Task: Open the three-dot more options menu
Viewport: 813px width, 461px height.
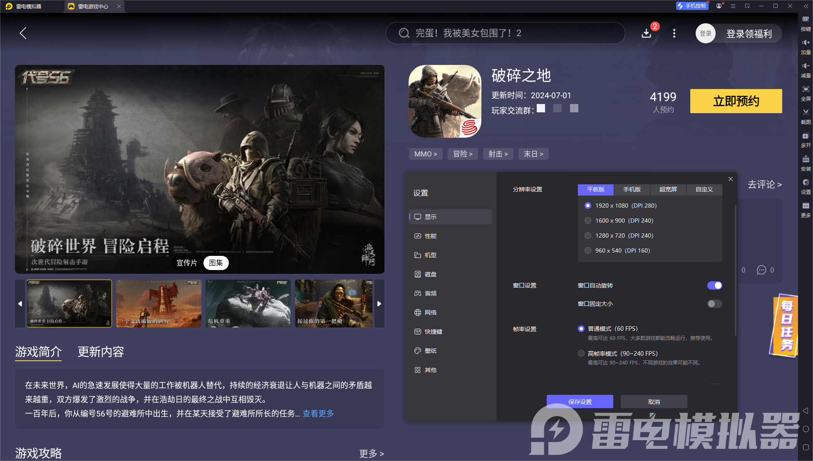Action: 674,33
